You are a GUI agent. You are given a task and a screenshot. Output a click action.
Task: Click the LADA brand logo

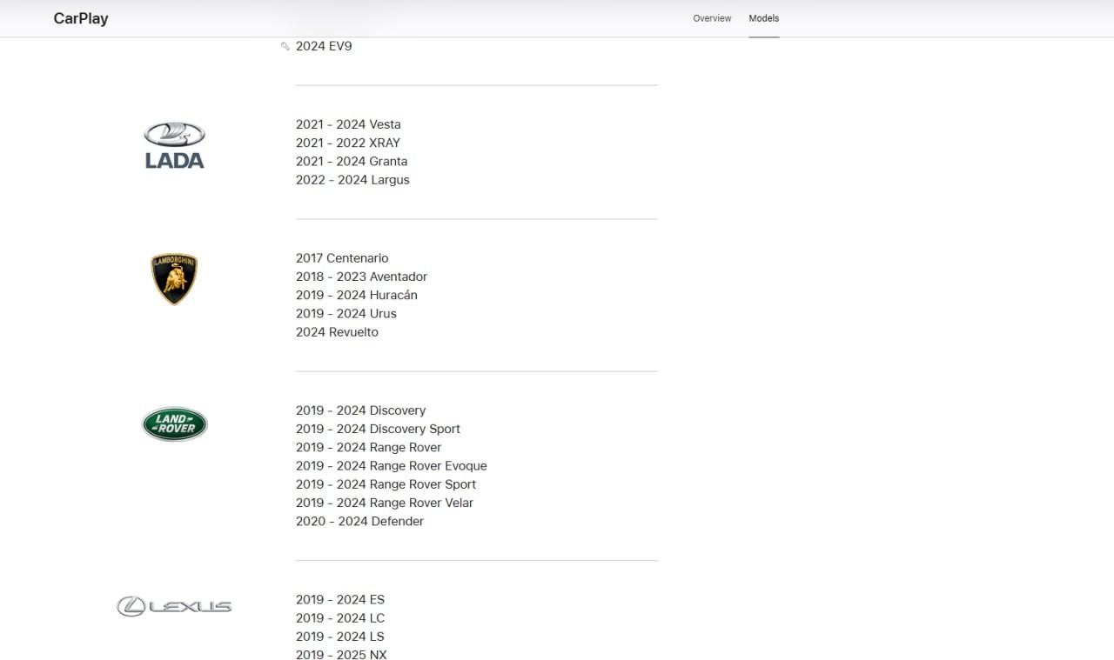174,145
